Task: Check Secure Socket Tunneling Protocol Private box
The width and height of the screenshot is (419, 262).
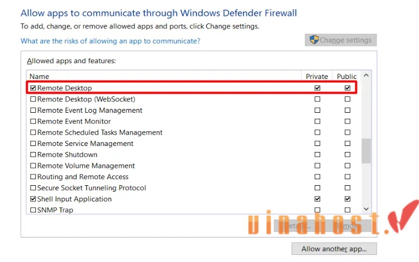Action: 317,188
